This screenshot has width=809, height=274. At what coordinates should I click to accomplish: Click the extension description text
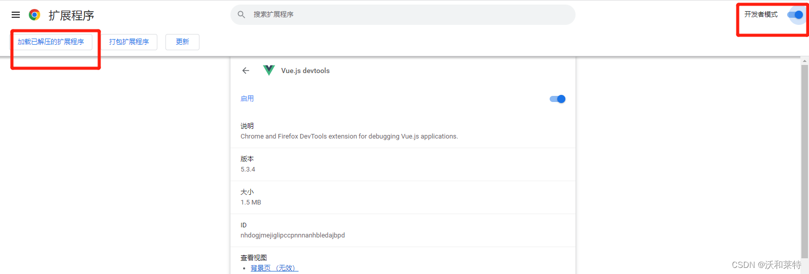click(x=349, y=136)
